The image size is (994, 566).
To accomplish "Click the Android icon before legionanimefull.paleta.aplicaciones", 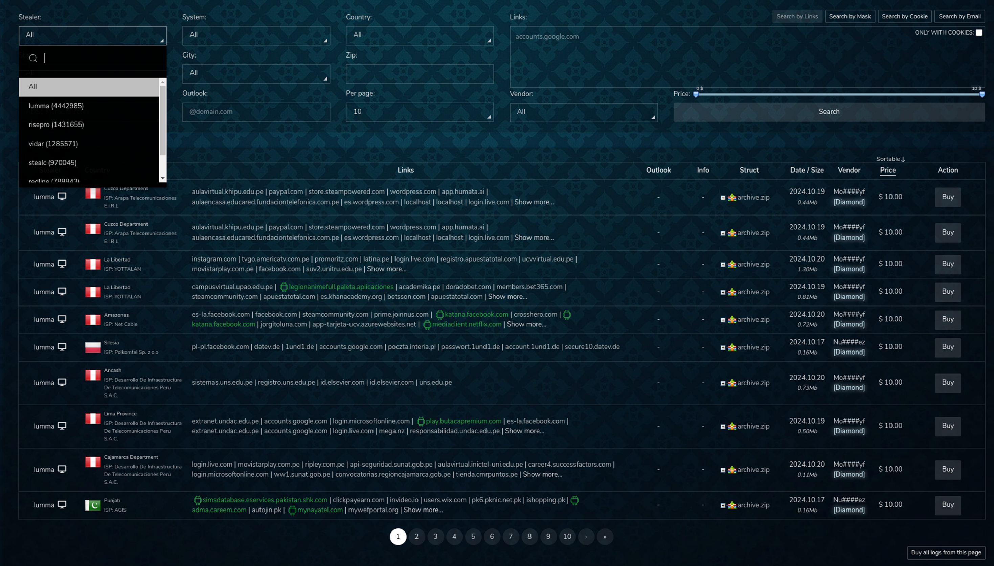I will pos(284,287).
